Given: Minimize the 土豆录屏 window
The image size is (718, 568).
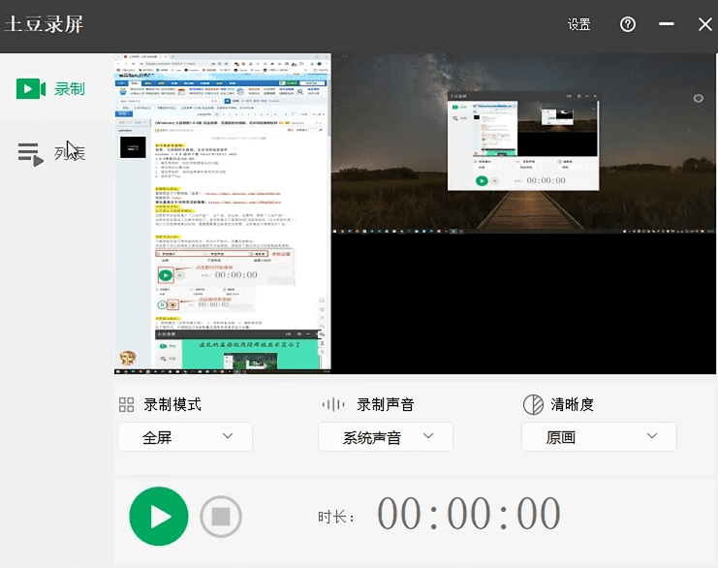Looking at the screenshot, I should pyautogui.click(x=667, y=25).
